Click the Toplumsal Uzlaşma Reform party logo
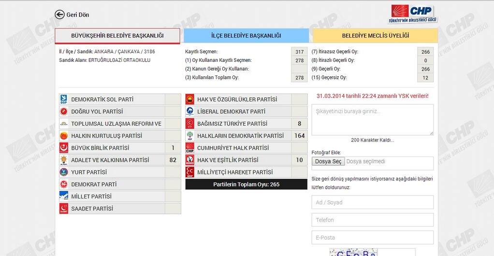This screenshot has width=494, height=256. pos(64,124)
